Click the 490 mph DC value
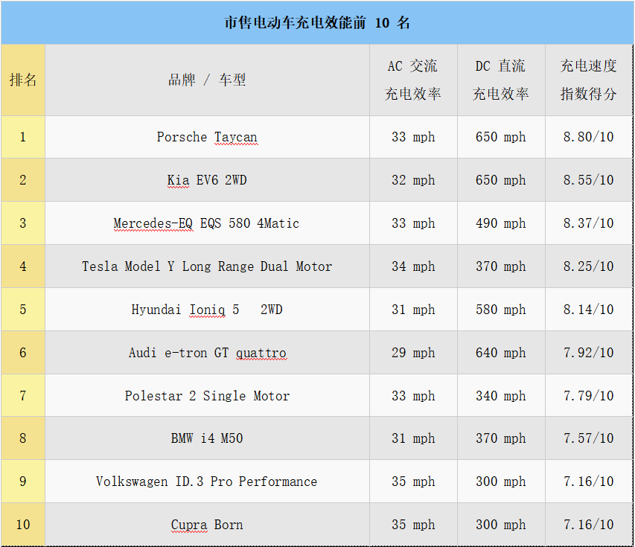Image resolution: width=635 pixels, height=547 pixels. (x=501, y=223)
